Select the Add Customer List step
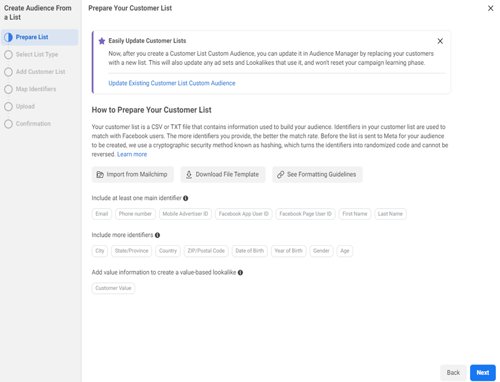 point(40,72)
